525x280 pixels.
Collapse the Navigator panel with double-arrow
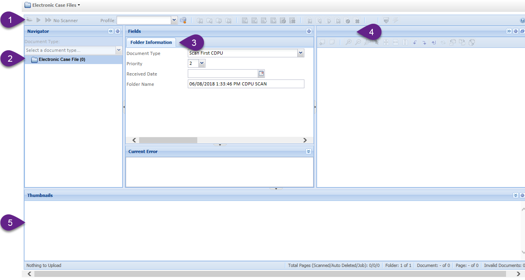click(111, 31)
